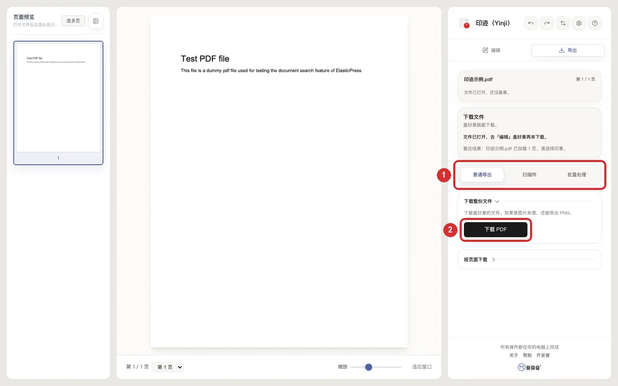Click the 下载 PDF button
The width and height of the screenshot is (618, 386).
(x=496, y=229)
